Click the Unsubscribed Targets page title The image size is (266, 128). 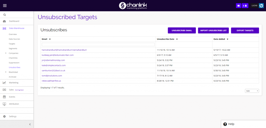[x=67, y=17]
